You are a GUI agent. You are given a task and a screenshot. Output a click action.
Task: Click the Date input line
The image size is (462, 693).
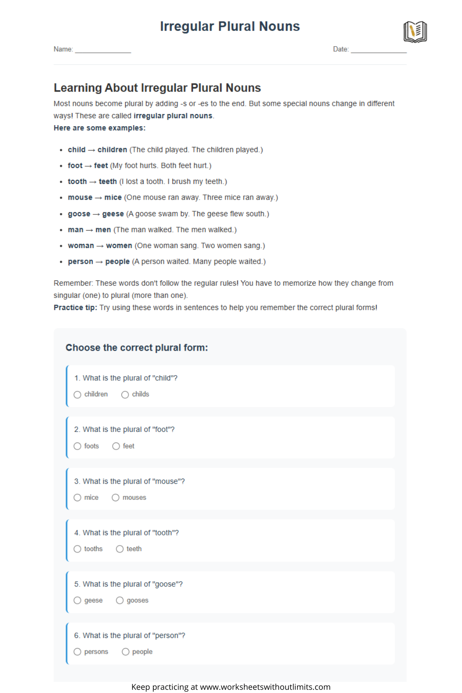pos(378,49)
